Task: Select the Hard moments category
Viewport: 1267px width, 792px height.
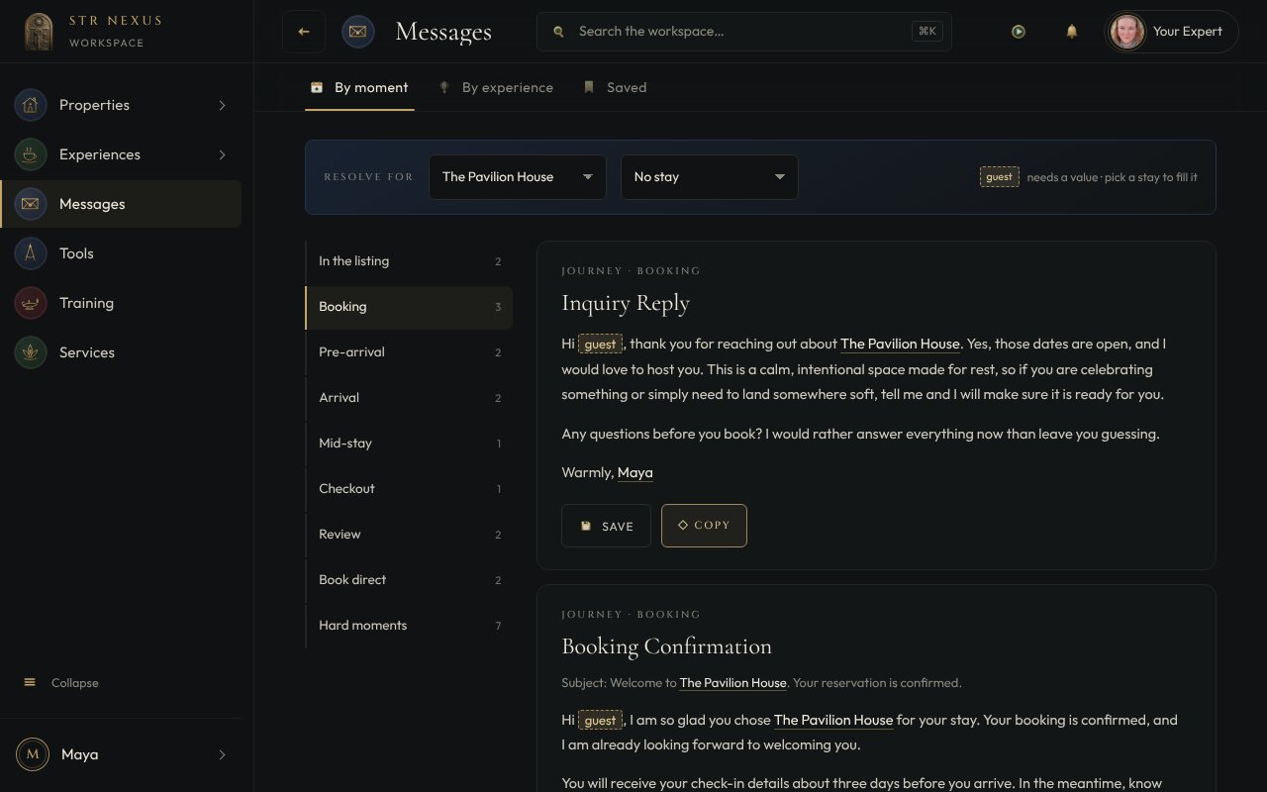Action: (x=409, y=626)
